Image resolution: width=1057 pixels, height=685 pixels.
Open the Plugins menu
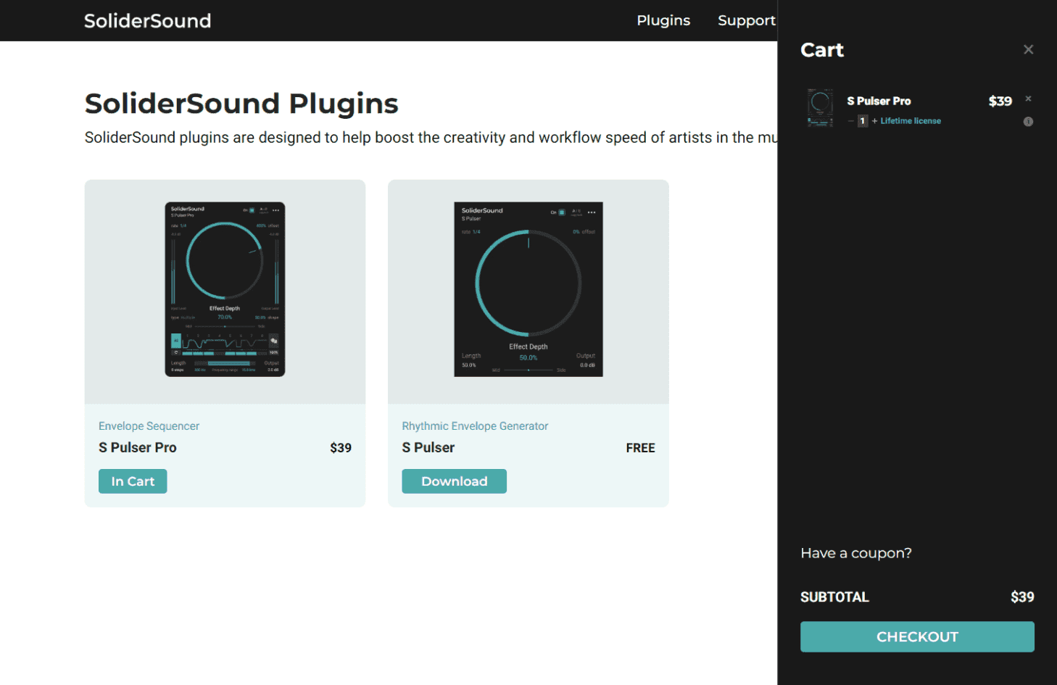663,20
